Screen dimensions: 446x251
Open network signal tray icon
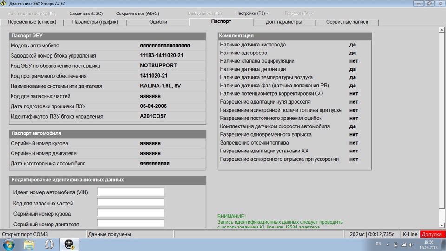pos(403,244)
